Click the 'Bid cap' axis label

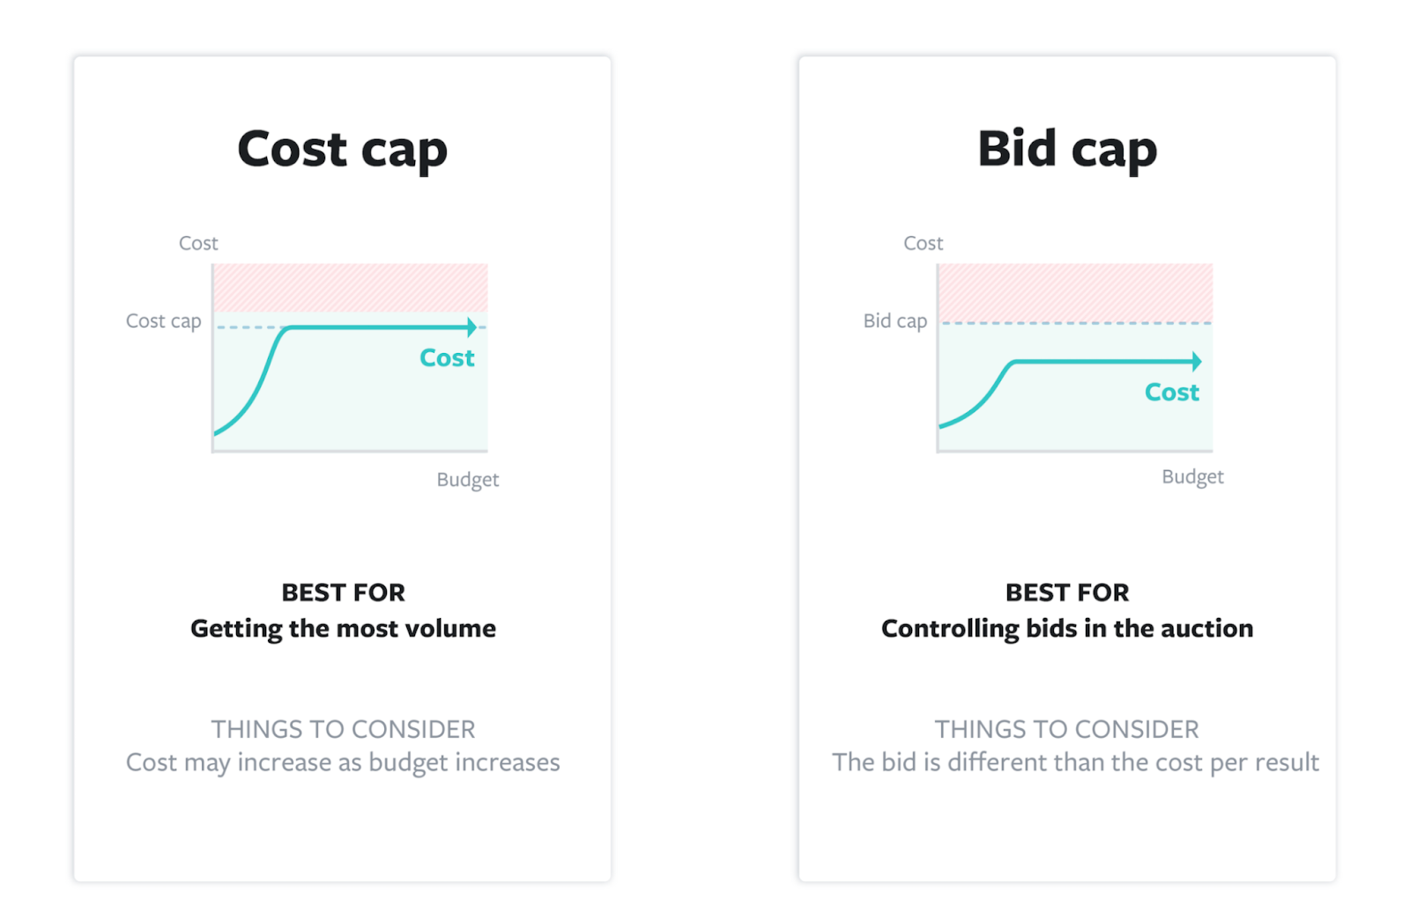(894, 321)
